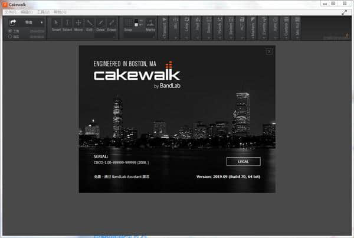Viewport: 354px width, 238px height.
Task: Select the second radio option under export
Action: [9, 37]
